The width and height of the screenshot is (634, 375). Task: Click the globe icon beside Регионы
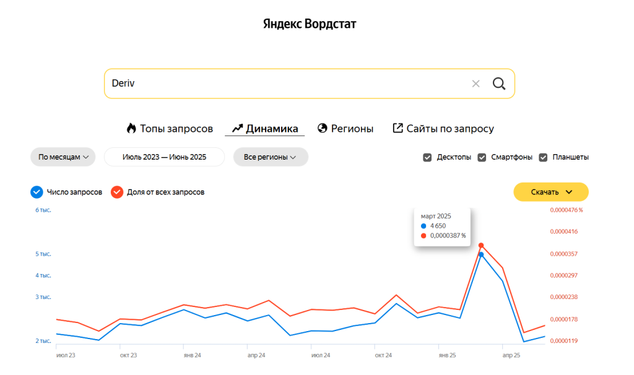[322, 129]
